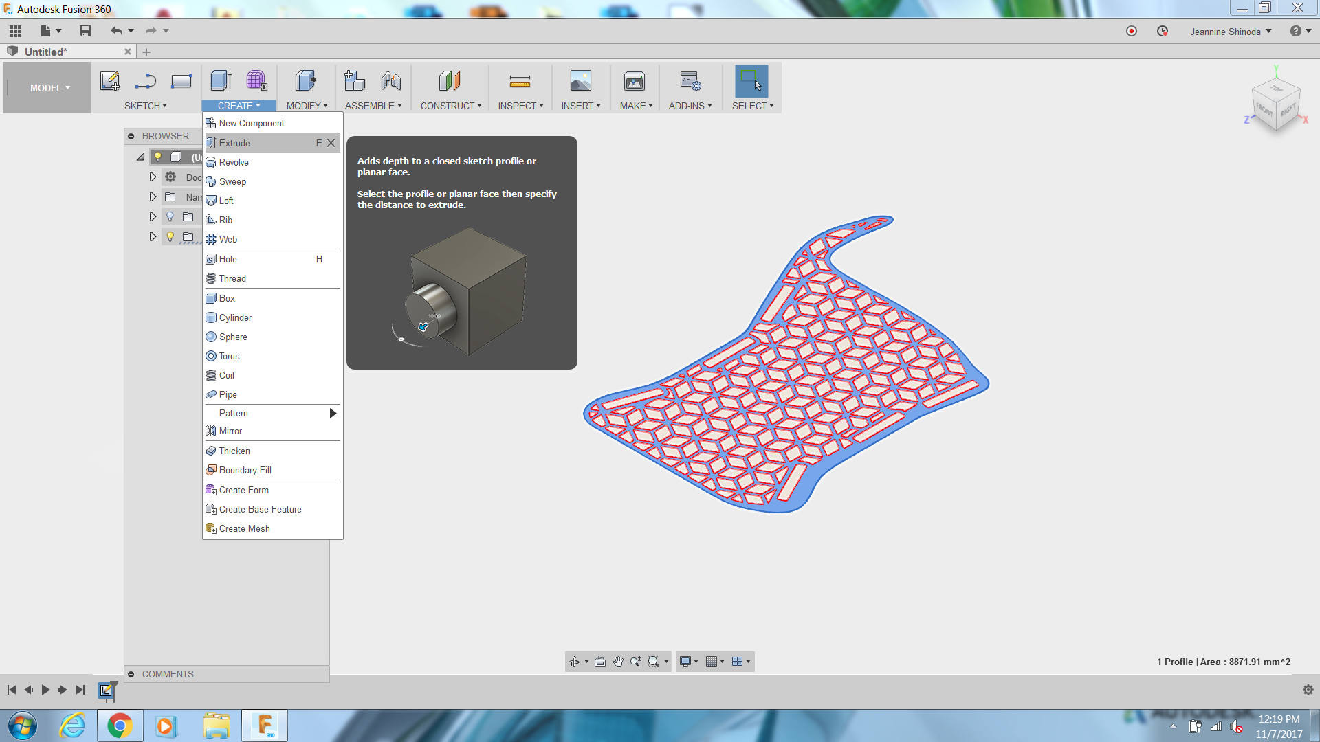
Task: Toggle lightbulb of third browser folder
Action: (x=170, y=217)
